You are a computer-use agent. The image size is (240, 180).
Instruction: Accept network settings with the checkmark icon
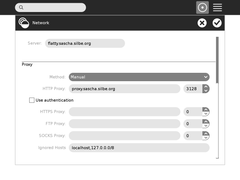[x=217, y=23]
